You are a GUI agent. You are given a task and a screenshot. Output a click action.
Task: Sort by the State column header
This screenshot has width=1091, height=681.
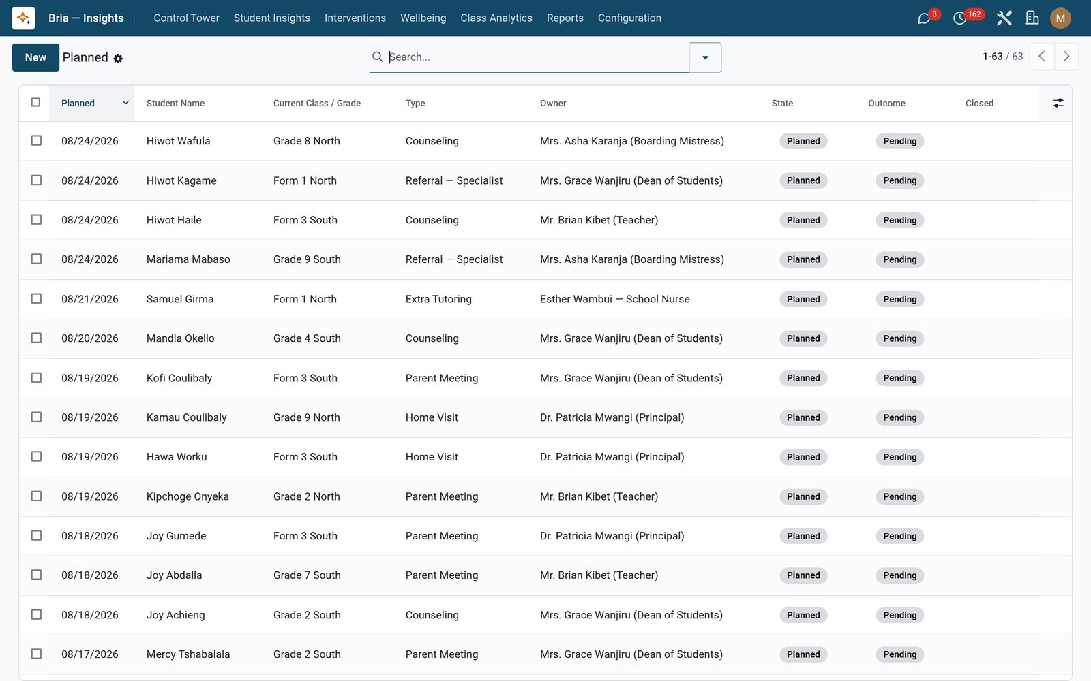(782, 104)
